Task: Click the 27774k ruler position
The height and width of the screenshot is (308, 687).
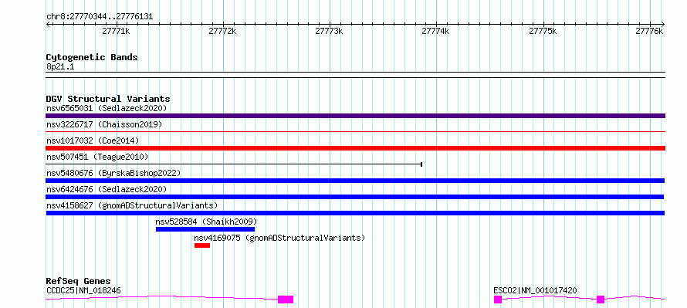Action: coord(435,31)
